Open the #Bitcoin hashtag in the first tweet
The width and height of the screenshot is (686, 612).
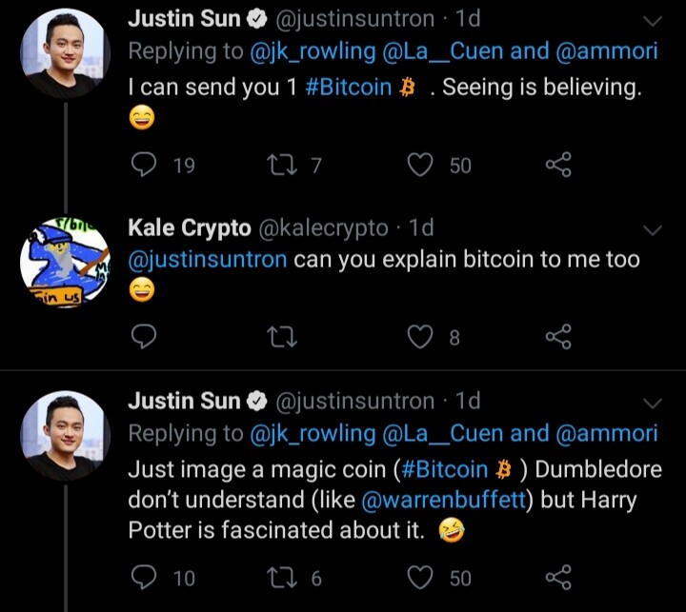tap(349, 87)
